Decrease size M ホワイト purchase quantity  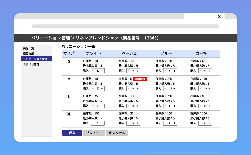[x=93, y=88]
